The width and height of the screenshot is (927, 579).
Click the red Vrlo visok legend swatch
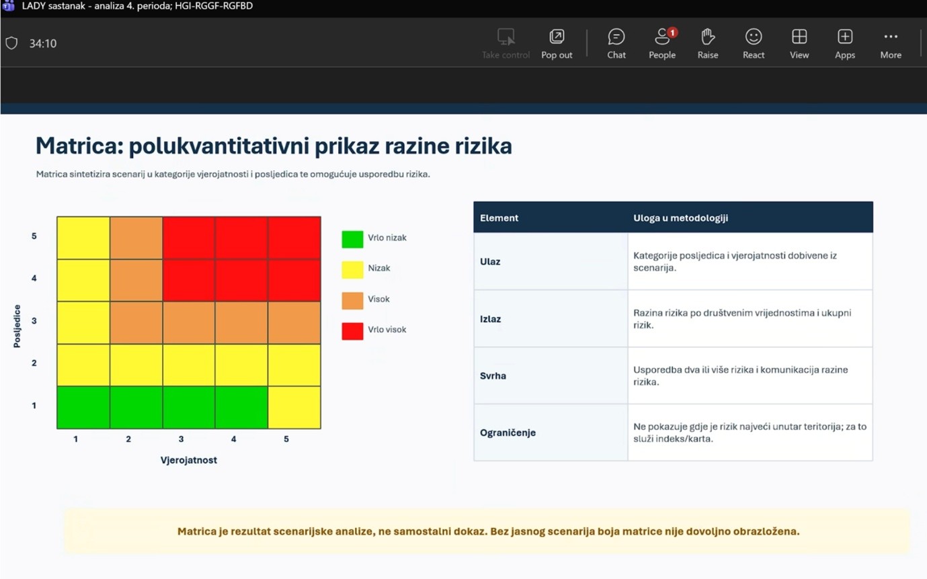click(352, 330)
